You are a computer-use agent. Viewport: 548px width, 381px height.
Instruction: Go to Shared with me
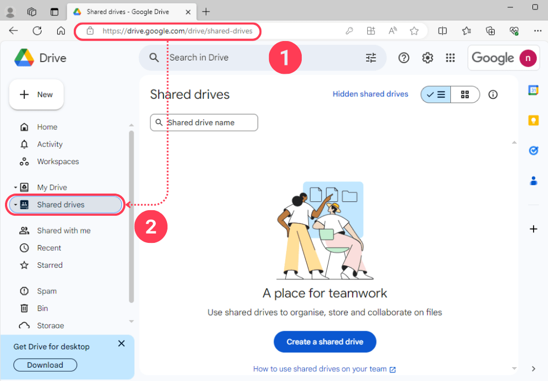[64, 230]
